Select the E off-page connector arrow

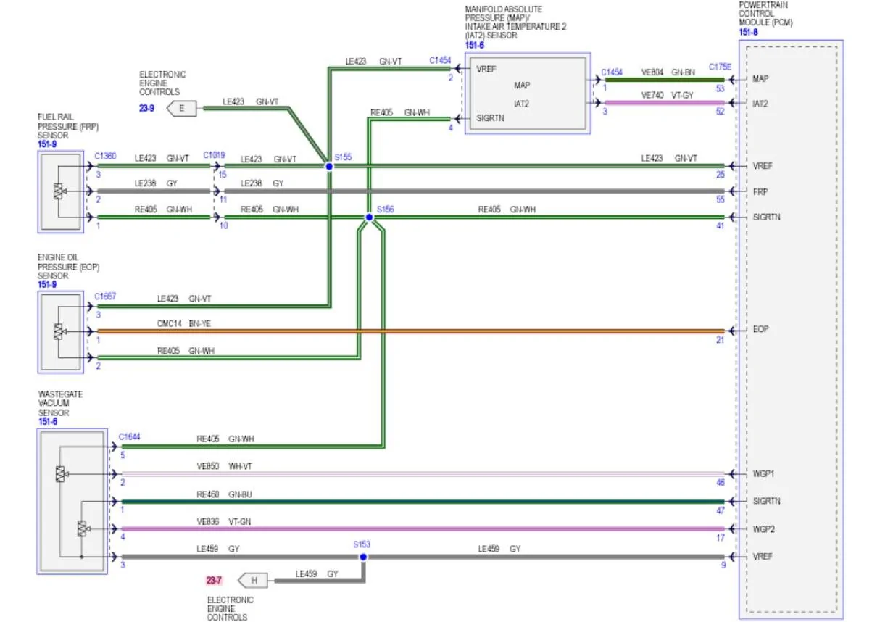[x=181, y=109]
